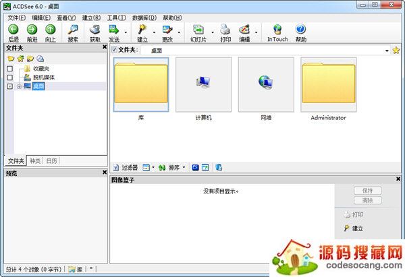
Task: Switch to the 日历 tab
Action: (x=51, y=161)
